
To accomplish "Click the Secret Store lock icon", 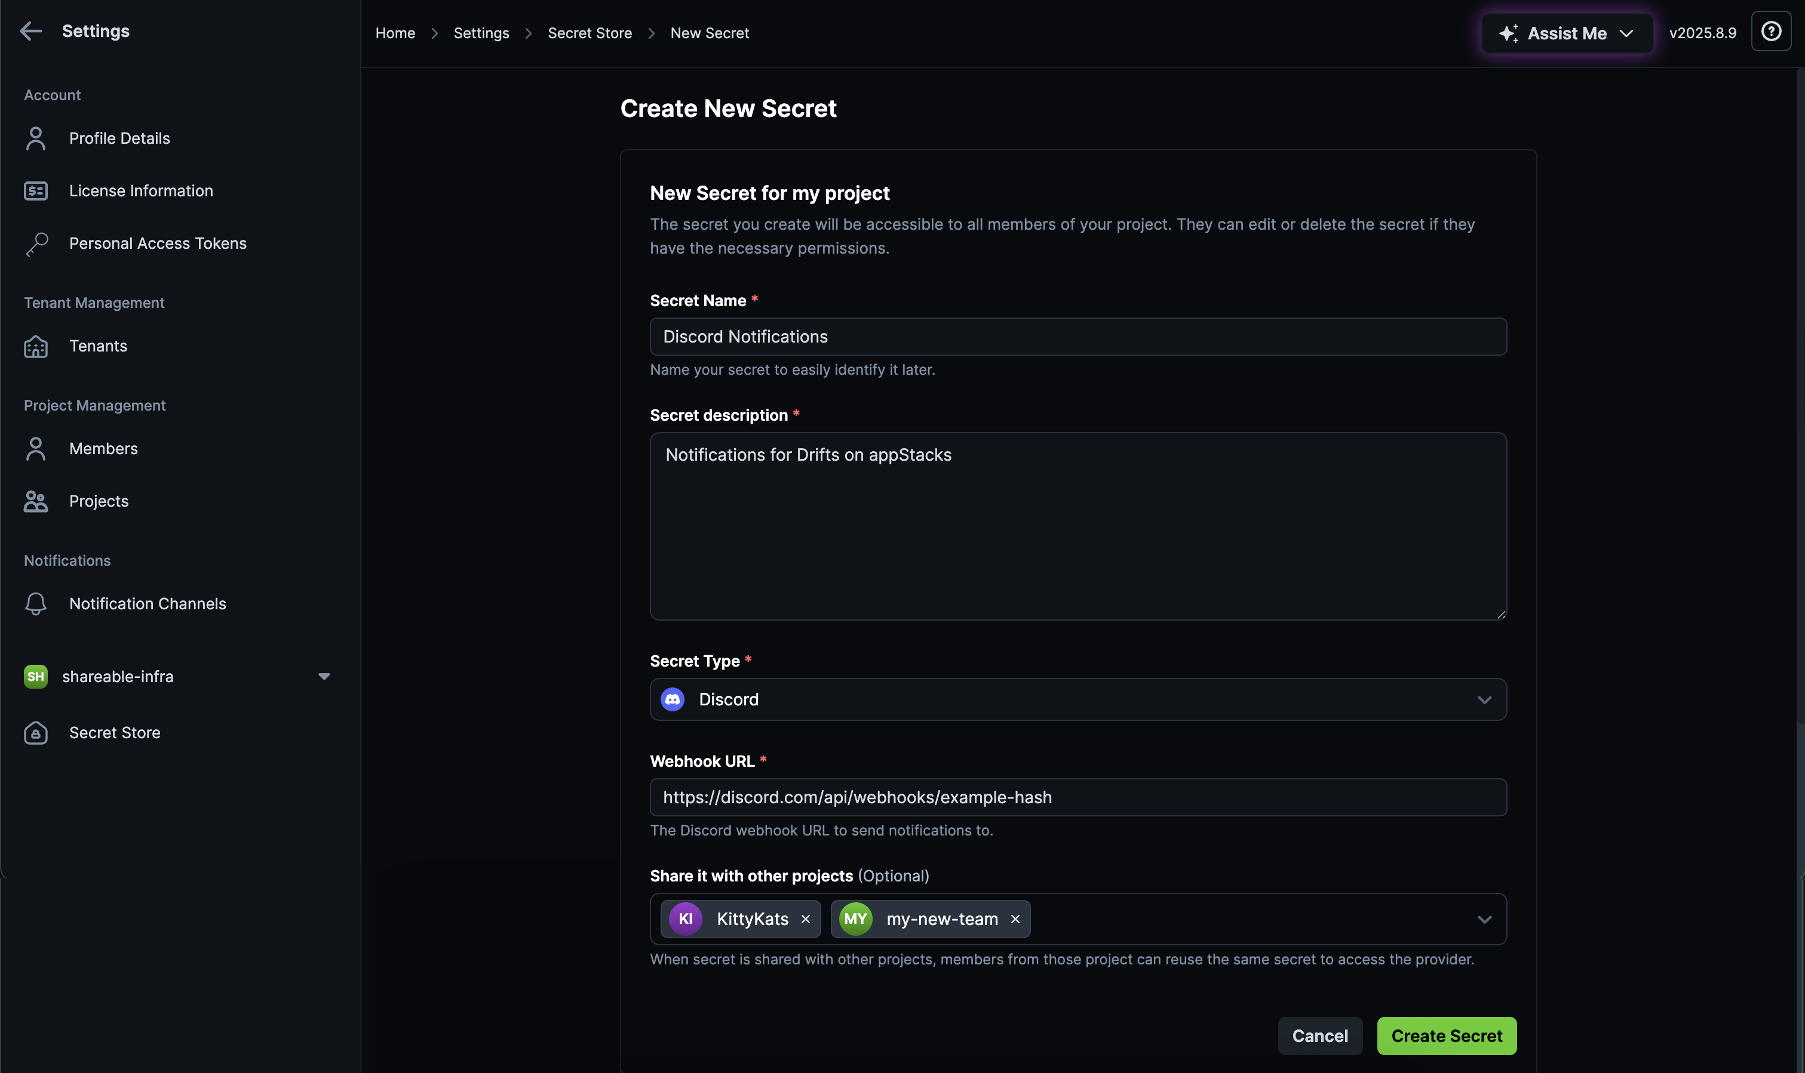I will [x=35, y=732].
